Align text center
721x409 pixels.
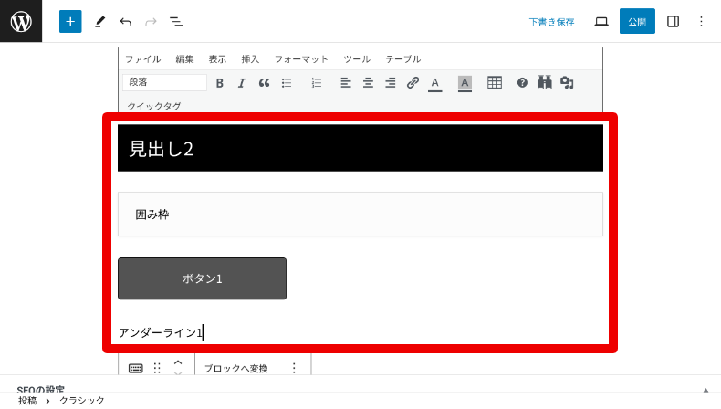coord(368,83)
